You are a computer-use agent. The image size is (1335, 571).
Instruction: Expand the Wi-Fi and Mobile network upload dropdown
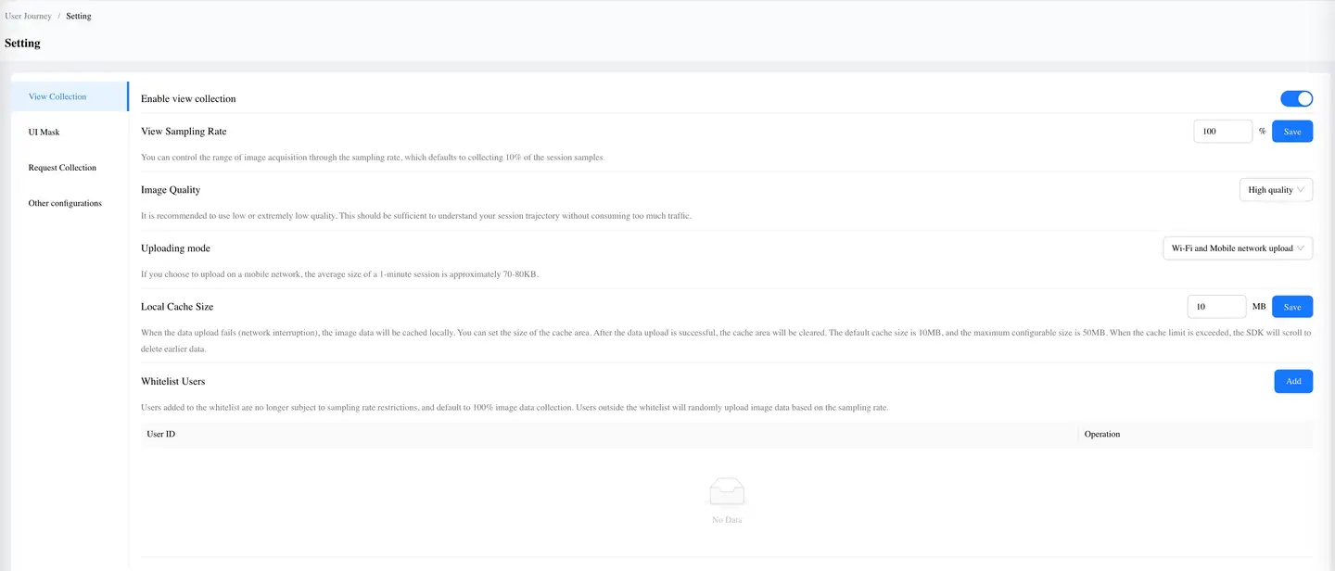pos(1237,248)
